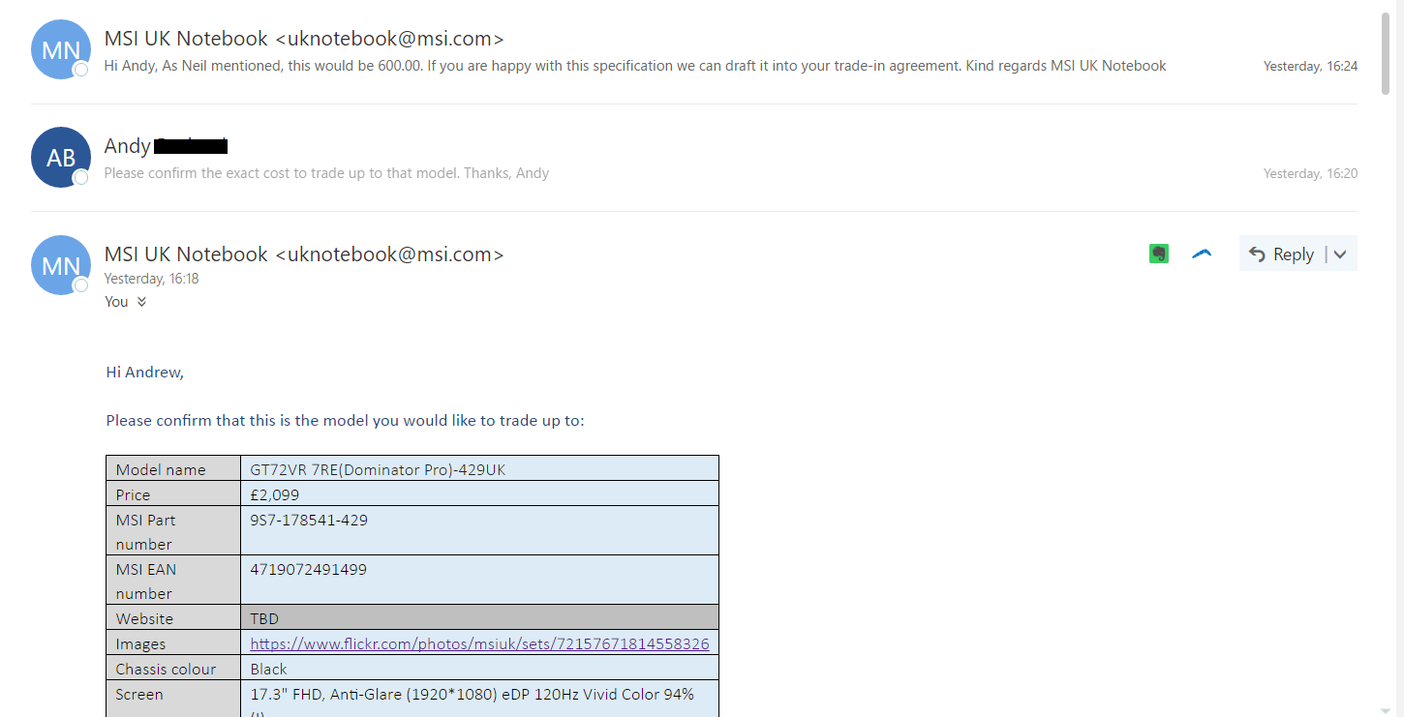This screenshot has height=717, width=1404.
Task: Click the Yesterday, 16:24 timestamp
Action: [x=1310, y=66]
